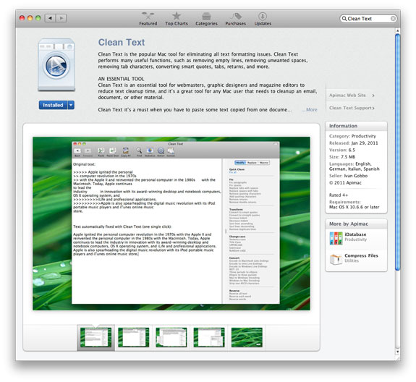Image resolution: width=416 pixels, height=382 pixels.
Task: Click the Rated 4+ text
Action: tap(339, 195)
